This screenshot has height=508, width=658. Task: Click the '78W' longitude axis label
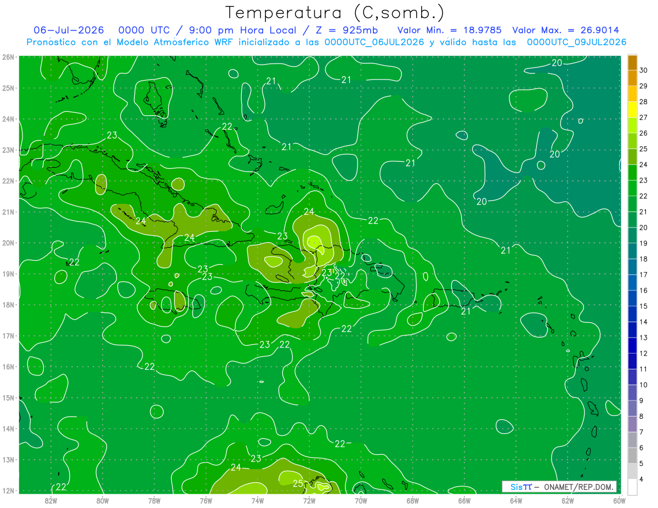coord(154,500)
